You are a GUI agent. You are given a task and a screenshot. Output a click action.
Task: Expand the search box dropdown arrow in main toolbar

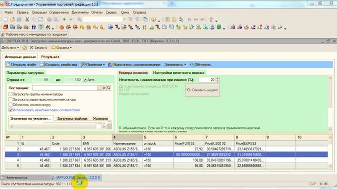tap(124, 19)
